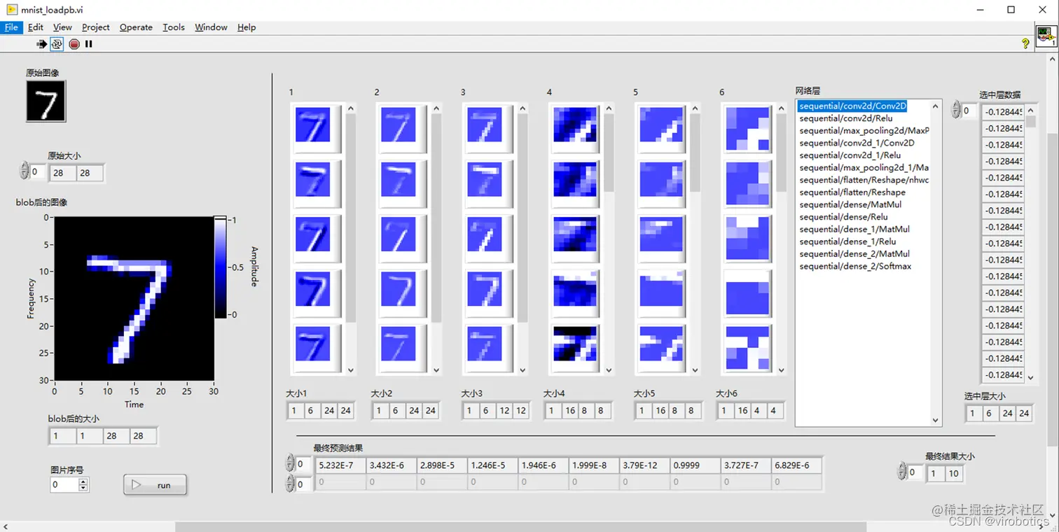
Task: Click the run button
Action: pos(155,485)
